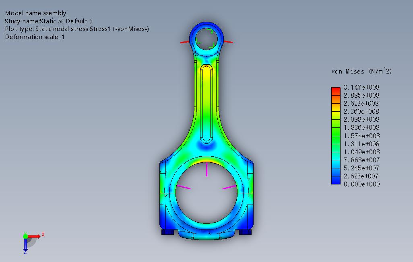Click the red fixture marker left of small end

point(185,42)
